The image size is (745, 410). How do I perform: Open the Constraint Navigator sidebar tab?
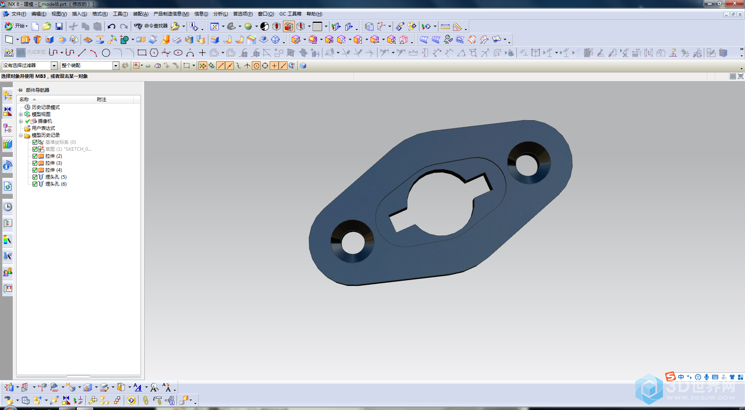pos(7,111)
